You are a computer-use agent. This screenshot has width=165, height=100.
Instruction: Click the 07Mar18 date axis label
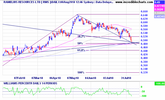[37, 78]
